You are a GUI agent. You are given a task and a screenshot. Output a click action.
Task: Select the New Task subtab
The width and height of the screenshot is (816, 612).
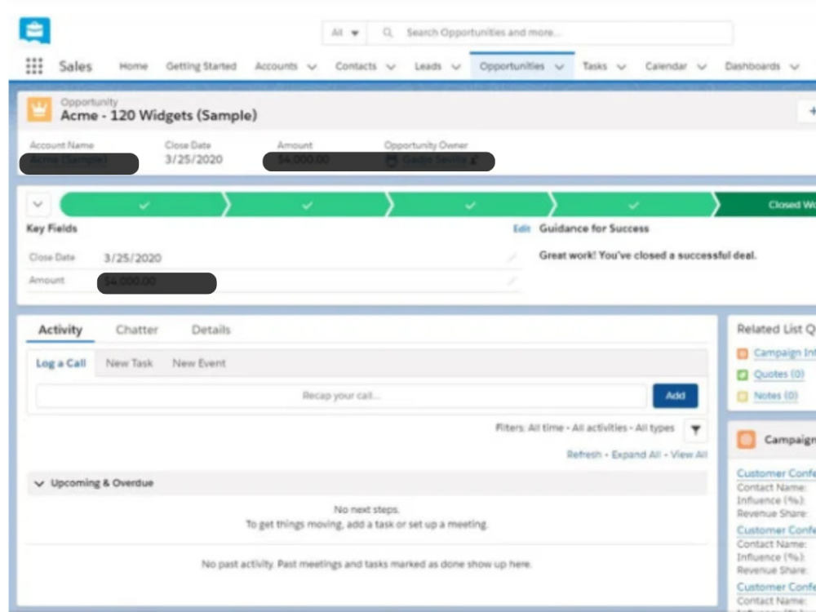(129, 363)
